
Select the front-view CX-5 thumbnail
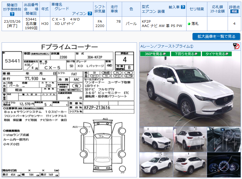click(156, 139)
